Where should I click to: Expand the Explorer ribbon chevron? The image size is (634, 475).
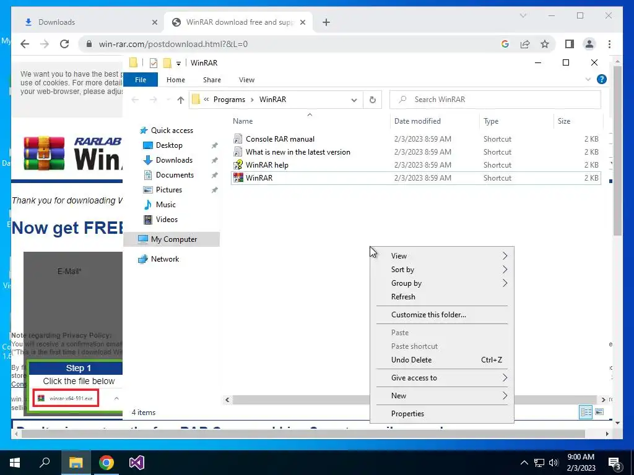588,80
